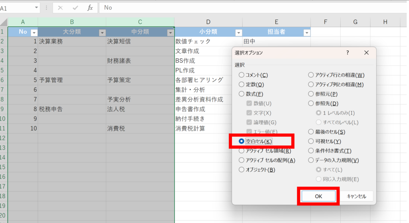This screenshot has height=223, width=409.
Task: Choose the 条件付き書式 radio option
Action: click(x=311, y=151)
